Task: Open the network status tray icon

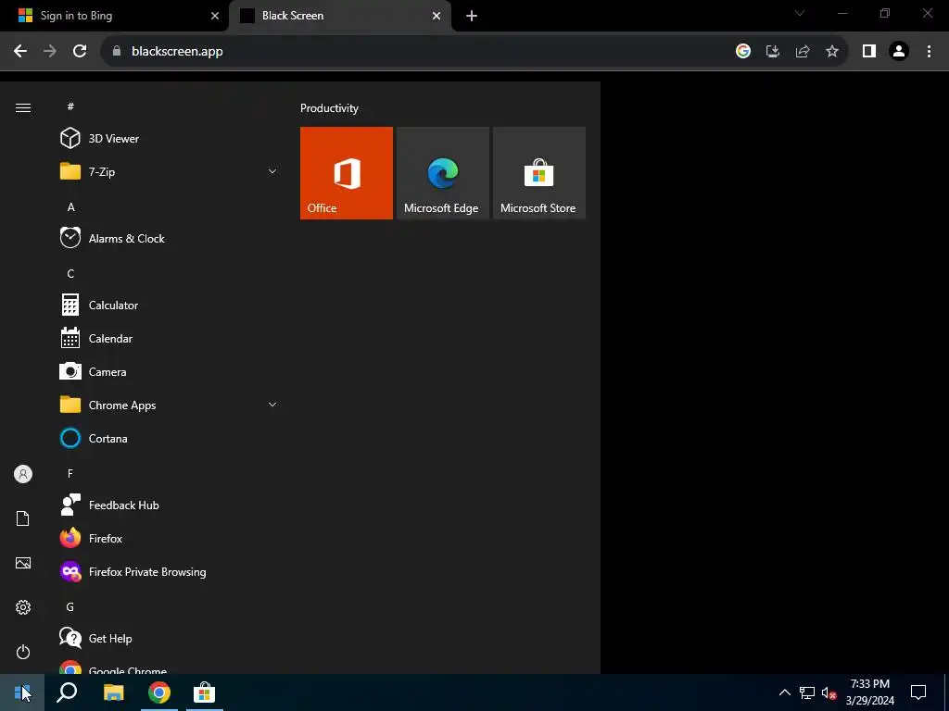Action: point(807,692)
